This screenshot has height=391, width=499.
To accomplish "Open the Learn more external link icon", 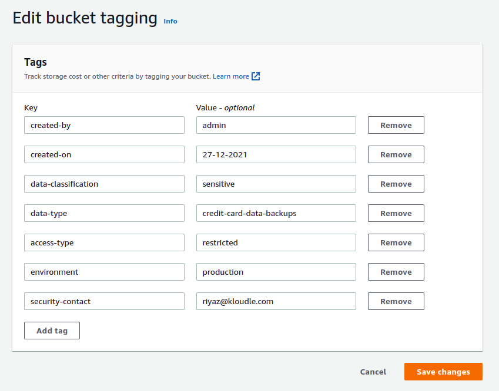I will click(256, 76).
